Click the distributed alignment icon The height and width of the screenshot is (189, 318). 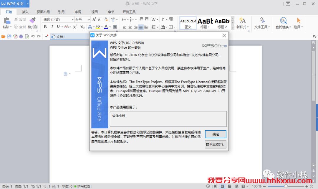pos(146,27)
